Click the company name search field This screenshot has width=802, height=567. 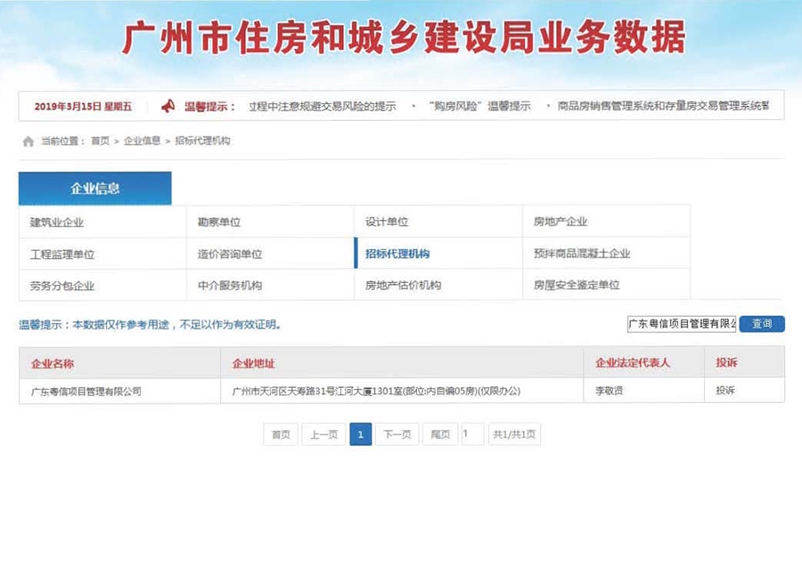tap(681, 324)
